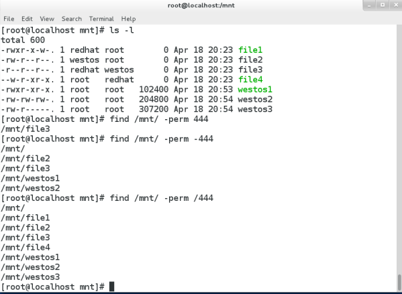Close the terminal window
402x294 pixels.
[396, 5]
